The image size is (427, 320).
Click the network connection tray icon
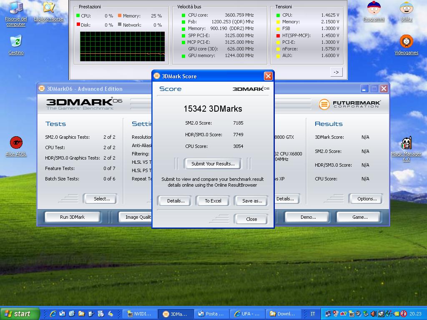(x=328, y=314)
